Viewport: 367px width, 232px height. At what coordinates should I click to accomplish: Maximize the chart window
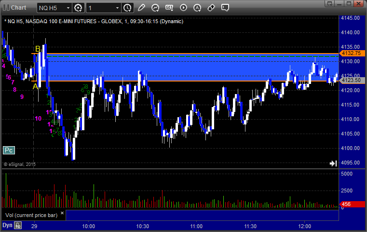click(x=349, y=3)
